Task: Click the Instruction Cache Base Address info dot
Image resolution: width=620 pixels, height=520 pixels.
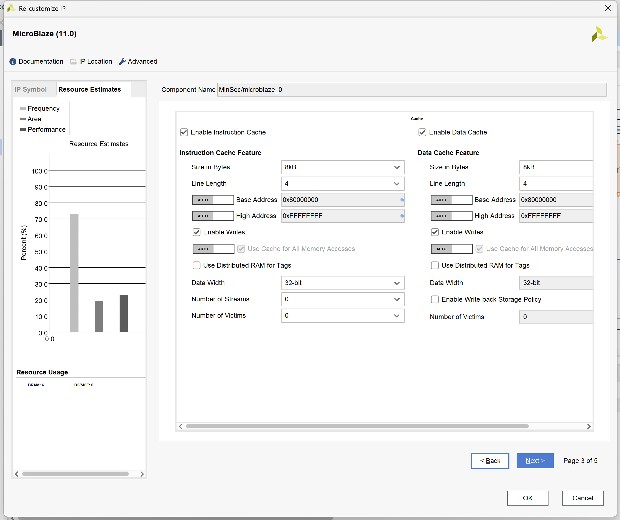Action: coord(402,200)
